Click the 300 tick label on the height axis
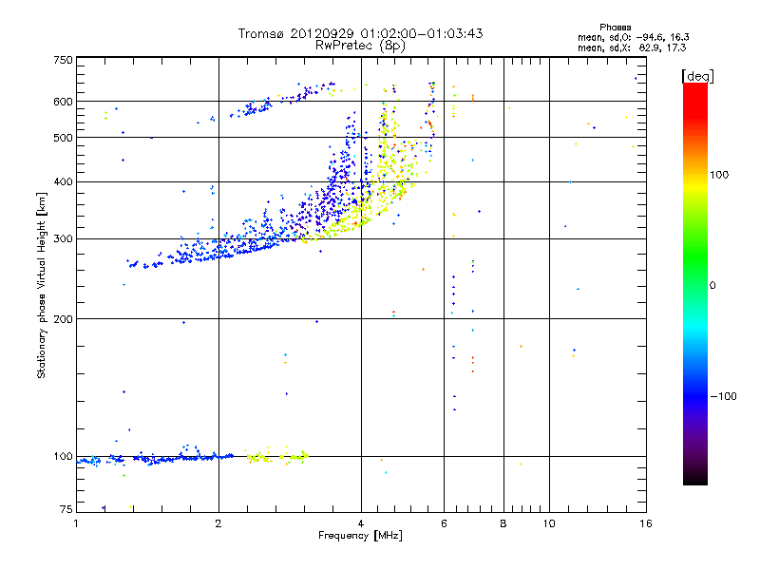The height and width of the screenshot is (570, 760). pyautogui.click(x=63, y=239)
